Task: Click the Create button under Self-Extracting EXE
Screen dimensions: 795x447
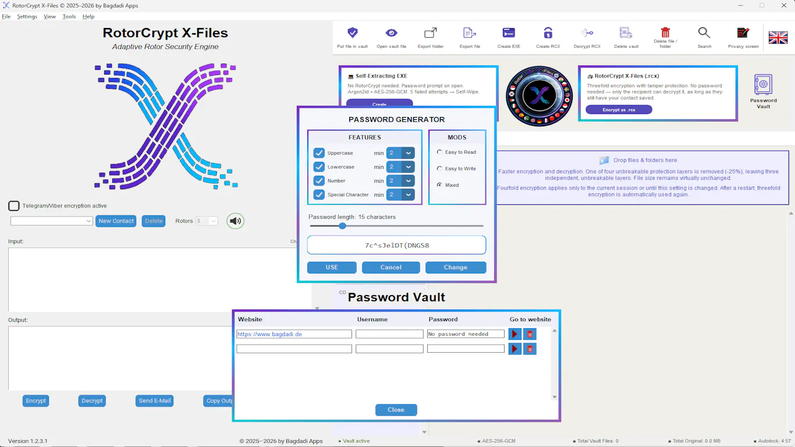Action: coord(379,103)
